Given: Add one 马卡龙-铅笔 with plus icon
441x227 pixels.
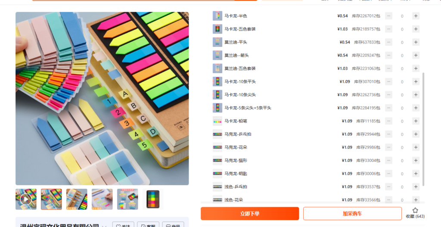Looking at the screenshot, I should [416, 121].
